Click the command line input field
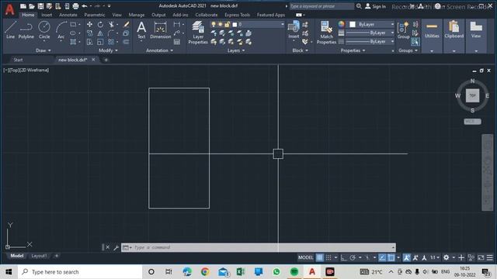Screen dimensions: 497x279 click(x=259, y=247)
